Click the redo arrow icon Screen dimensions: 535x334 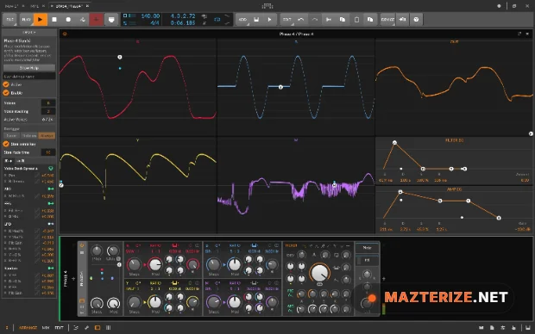[315, 20]
